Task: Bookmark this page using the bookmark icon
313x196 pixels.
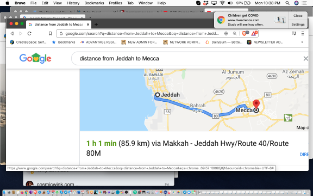Action: [51, 33]
